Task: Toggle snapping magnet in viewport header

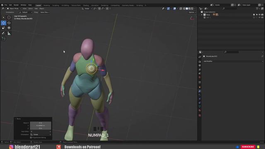Action: (99, 8)
